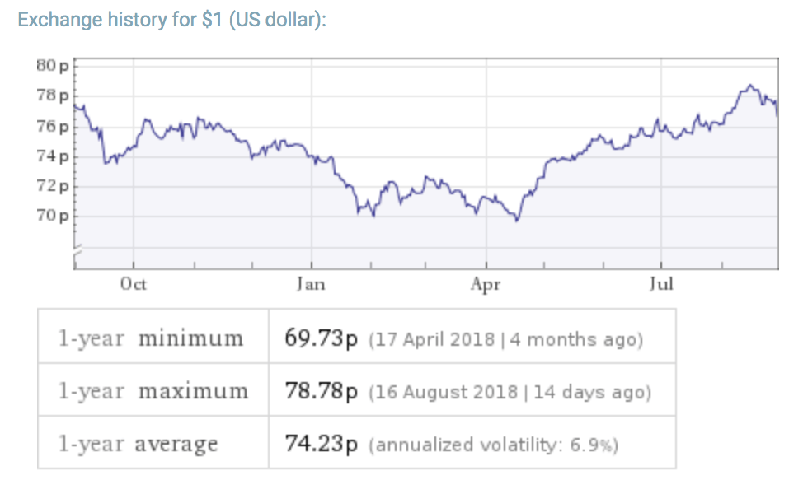803x494 pixels.
Task: Click the 70p label on the vertical axis
Action: pos(54,217)
